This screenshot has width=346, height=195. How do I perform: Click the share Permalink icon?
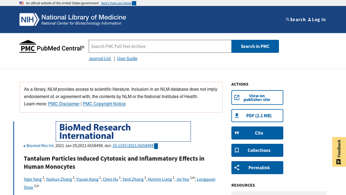pyautogui.click(x=237, y=168)
